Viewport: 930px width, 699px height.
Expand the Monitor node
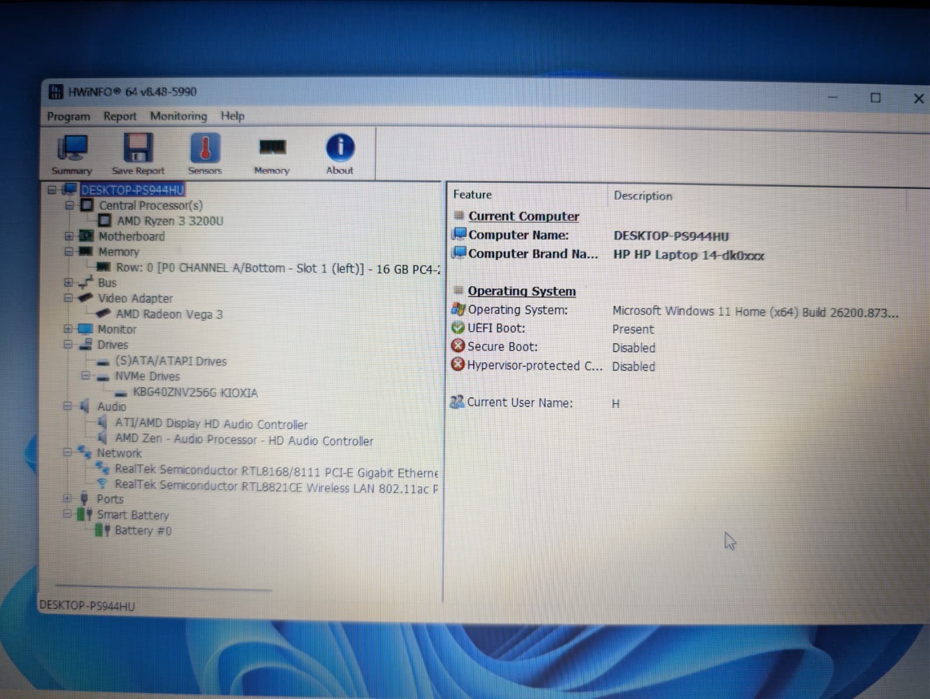point(68,329)
